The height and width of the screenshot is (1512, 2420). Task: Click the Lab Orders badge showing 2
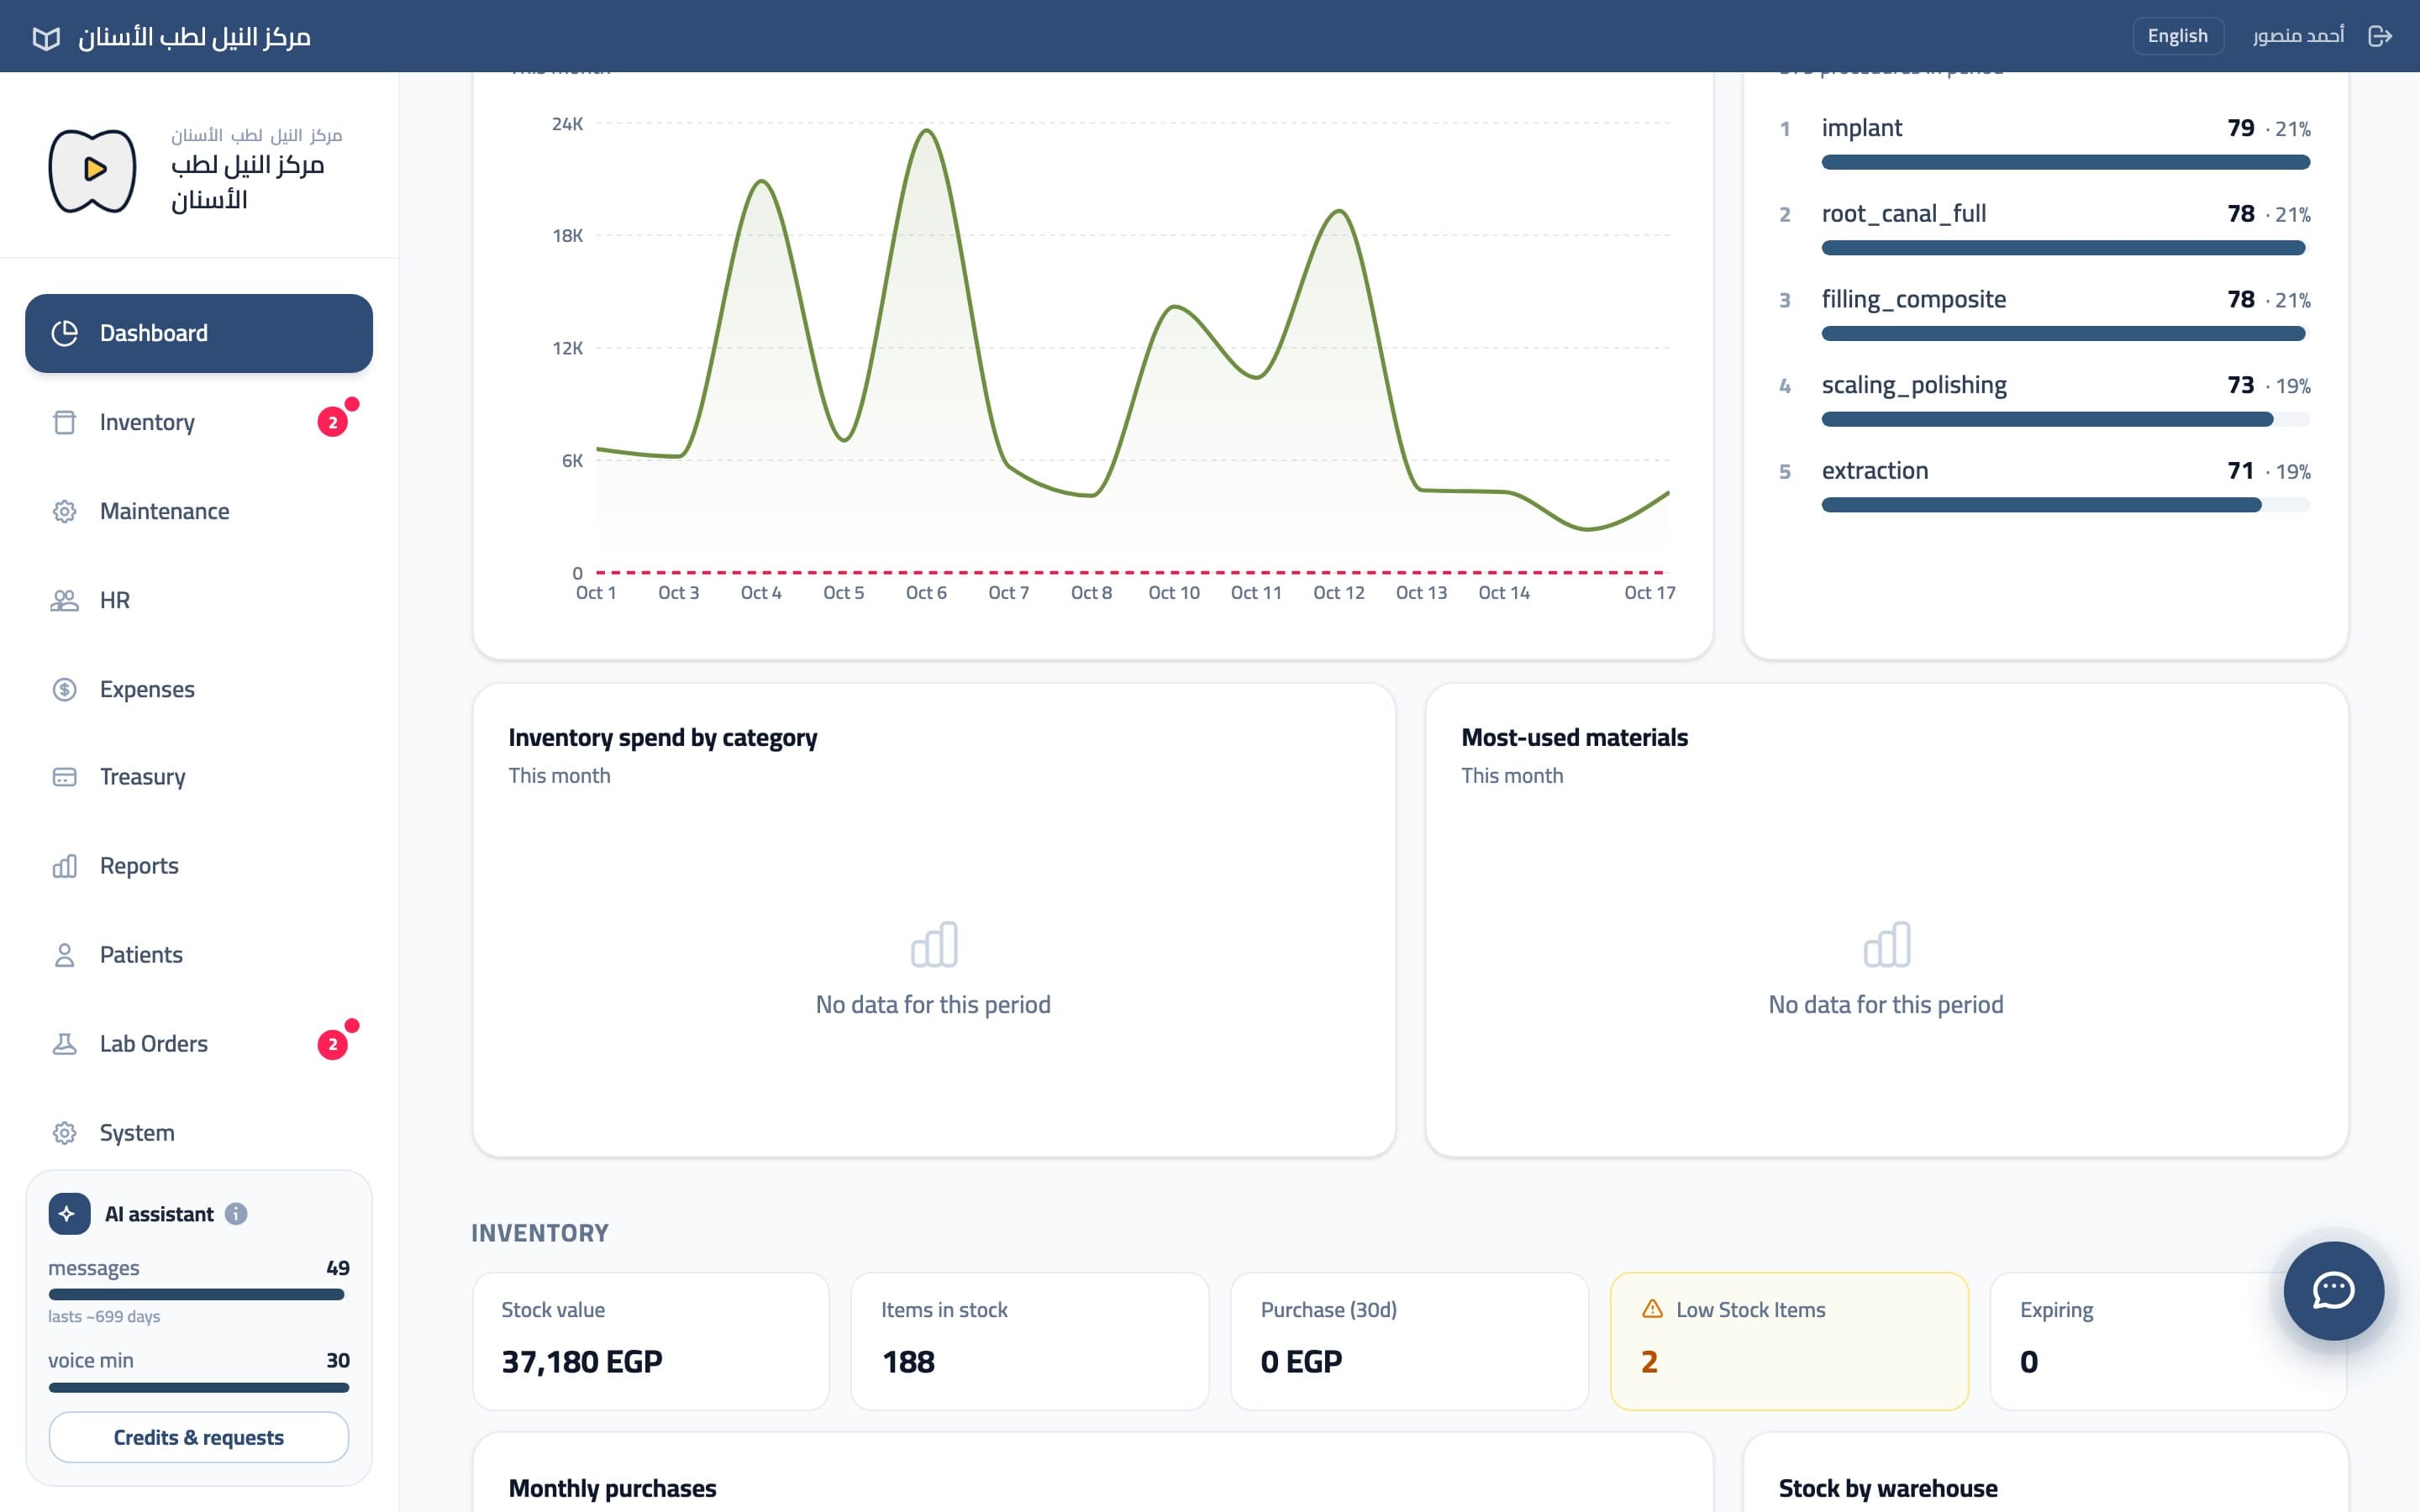(x=333, y=1044)
